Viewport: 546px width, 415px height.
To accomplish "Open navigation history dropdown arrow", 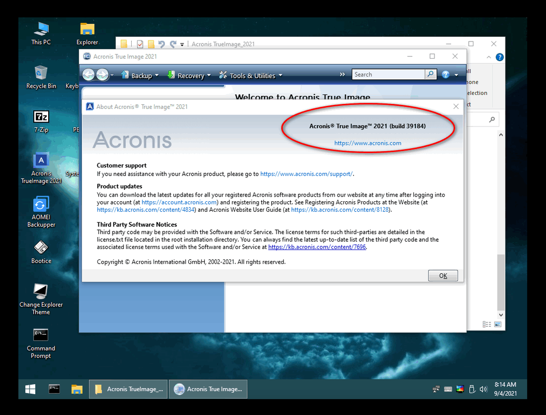I will tap(112, 75).
